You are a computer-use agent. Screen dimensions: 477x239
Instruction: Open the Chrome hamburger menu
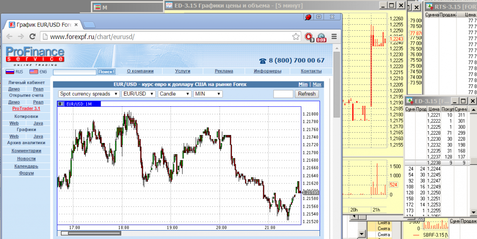click(334, 36)
